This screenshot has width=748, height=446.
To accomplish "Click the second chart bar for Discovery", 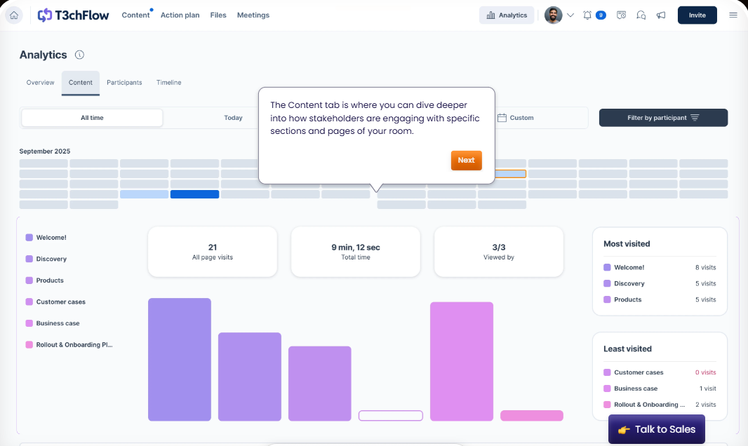I will click(x=250, y=377).
